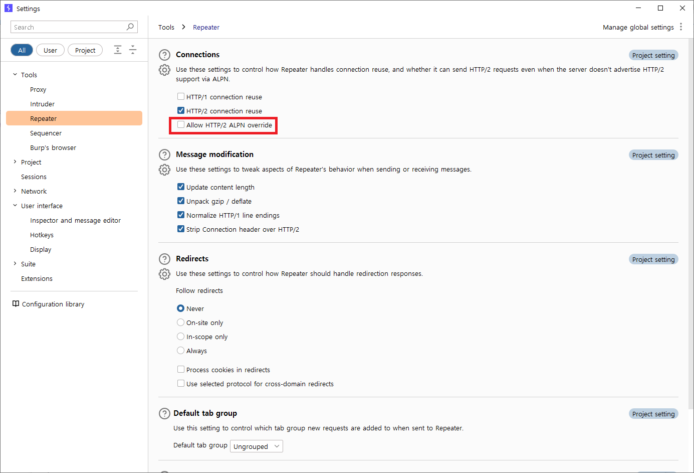694x473 pixels.
Task: Click the search magnifier icon
Action: point(130,27)
